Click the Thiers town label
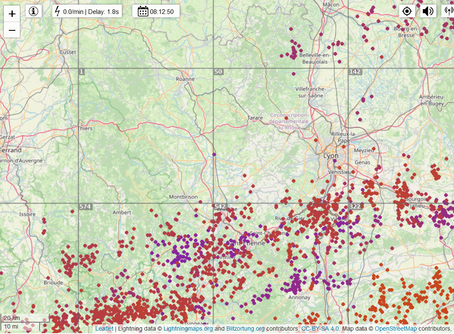 coord(85,128)
